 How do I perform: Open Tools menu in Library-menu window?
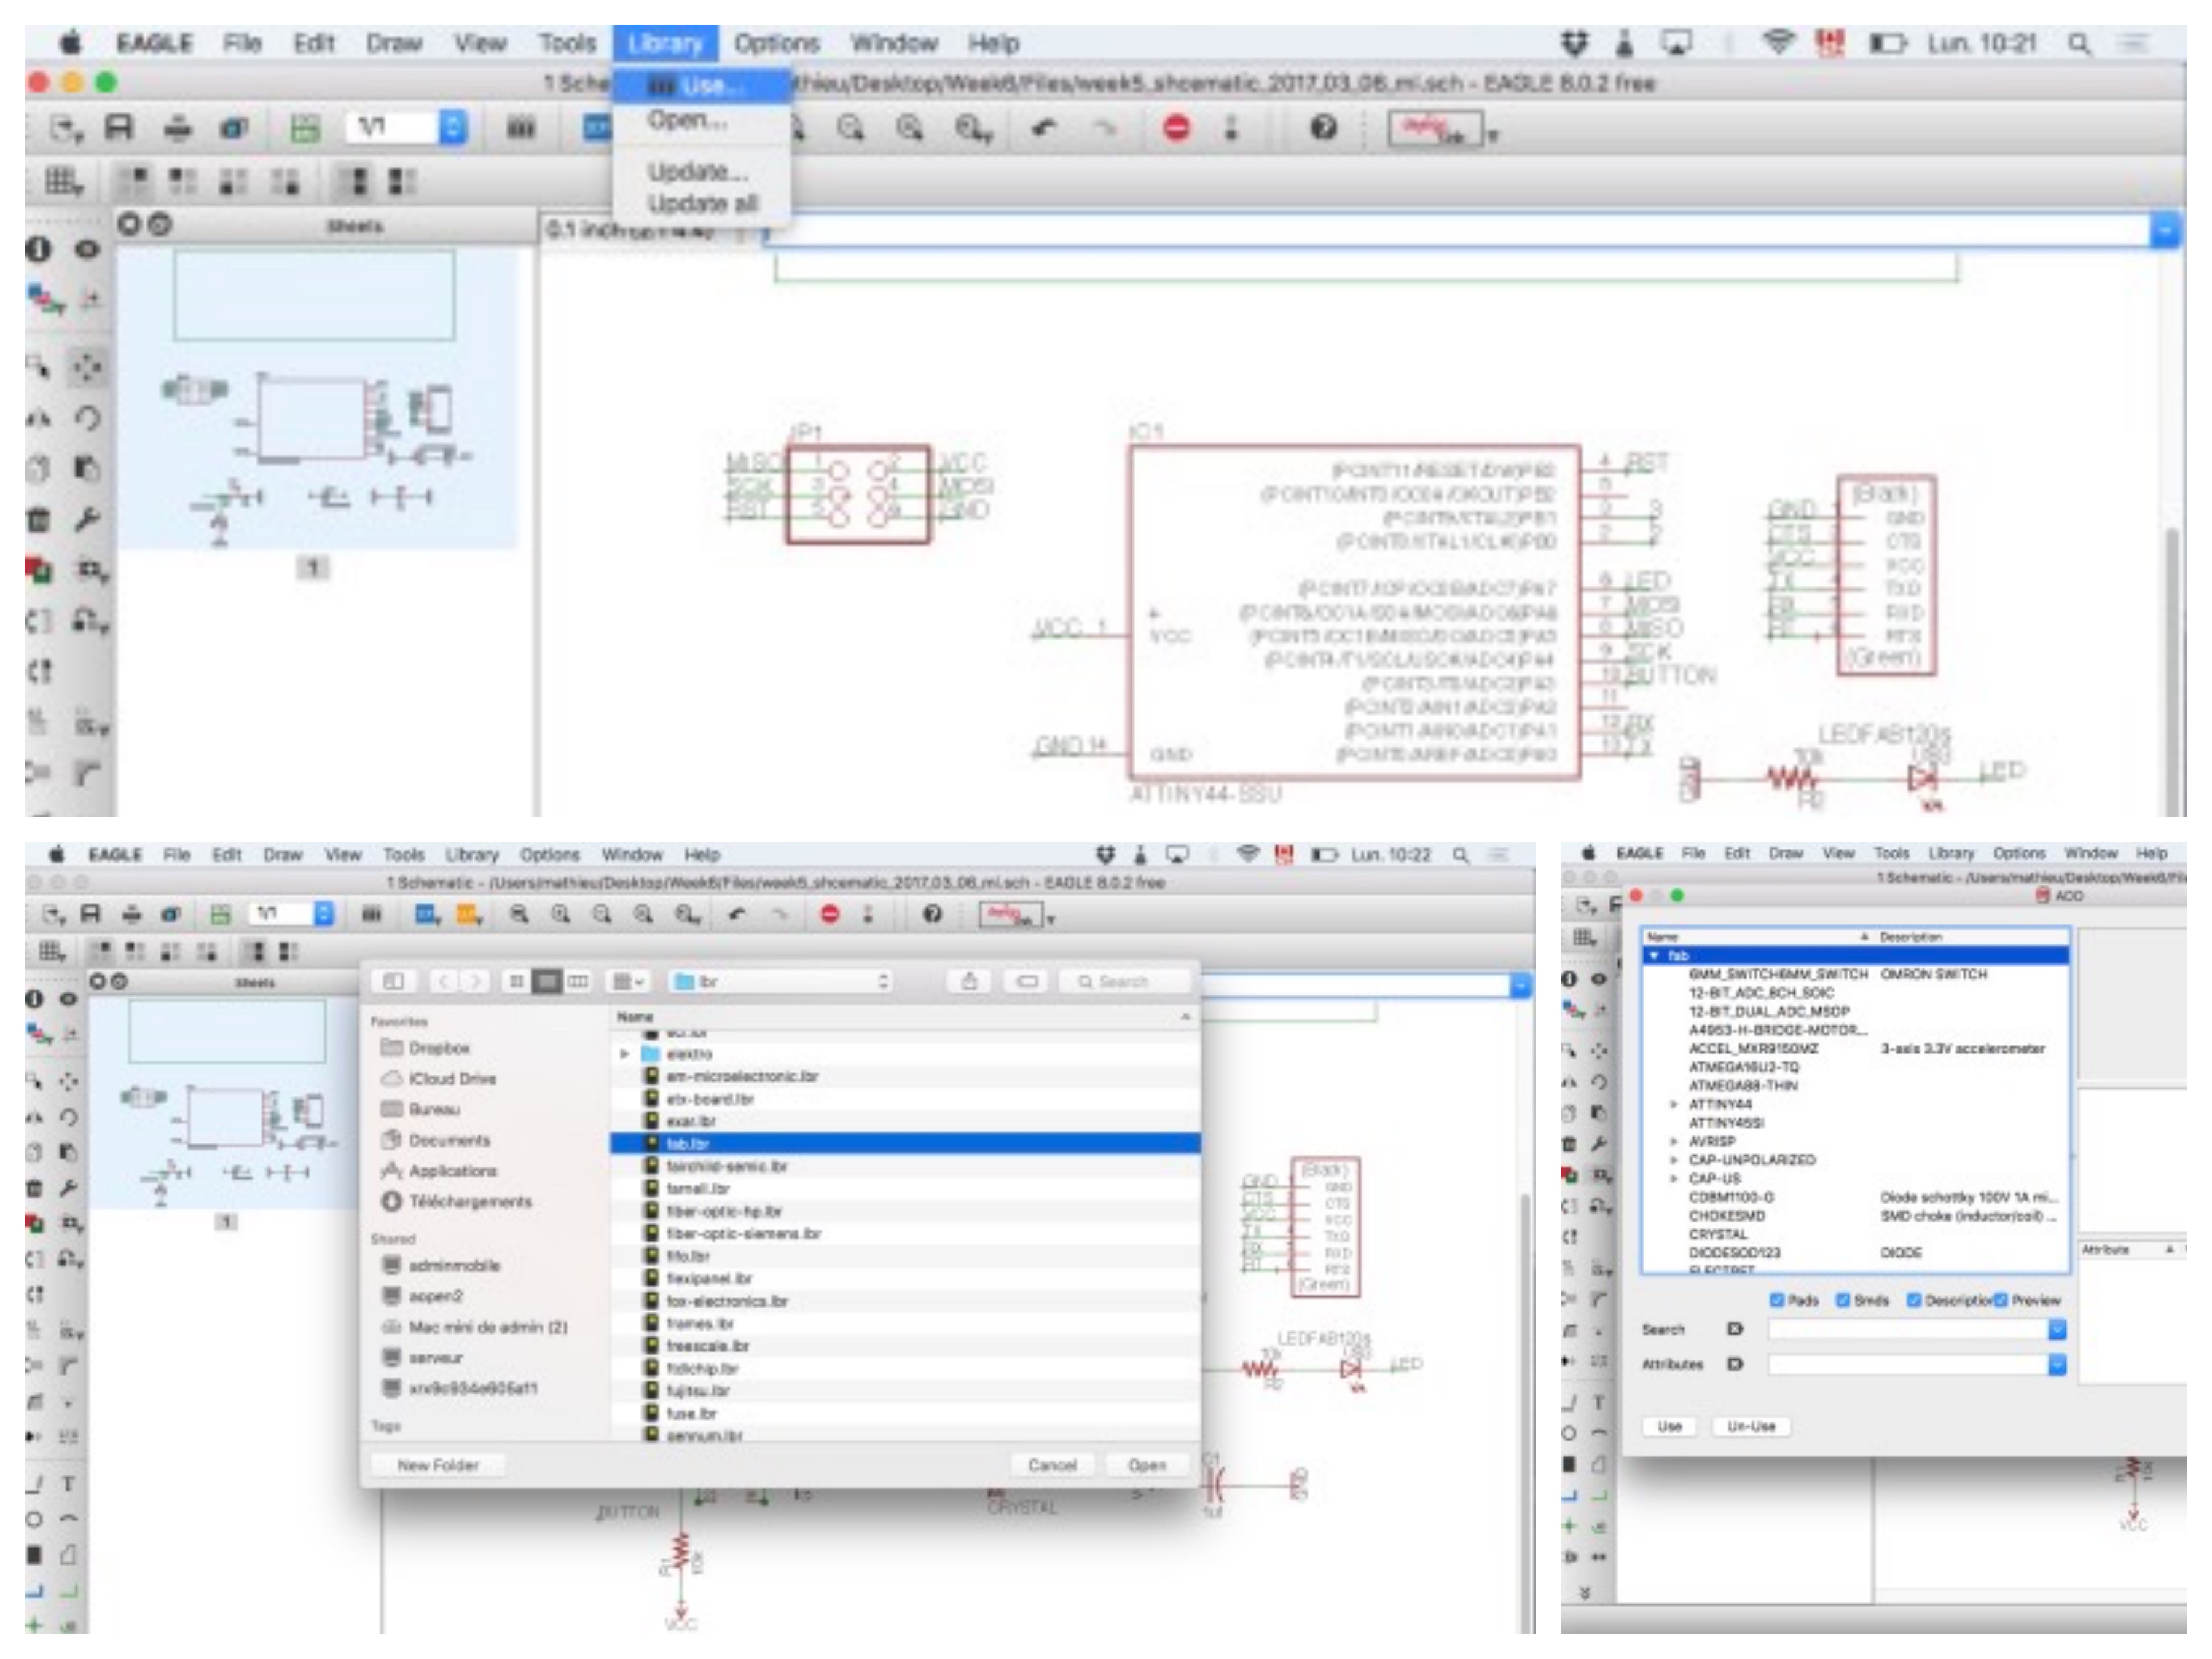pos(567,44)
